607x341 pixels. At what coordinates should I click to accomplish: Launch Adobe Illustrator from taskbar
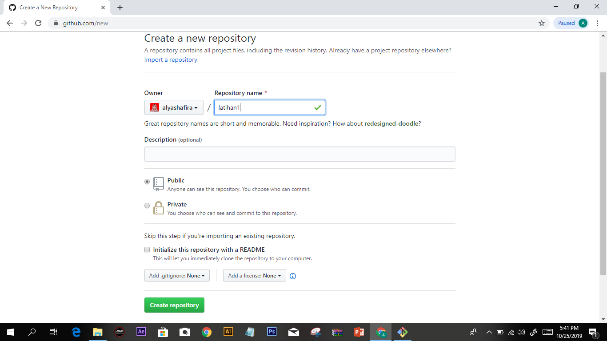[x=228, y=332]
